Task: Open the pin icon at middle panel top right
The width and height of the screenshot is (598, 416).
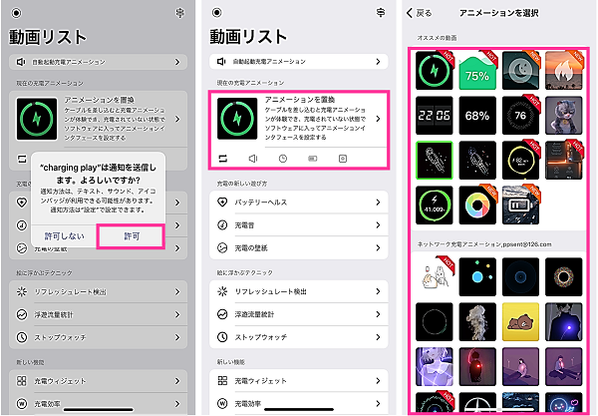Action: click(x=381, y=13)
